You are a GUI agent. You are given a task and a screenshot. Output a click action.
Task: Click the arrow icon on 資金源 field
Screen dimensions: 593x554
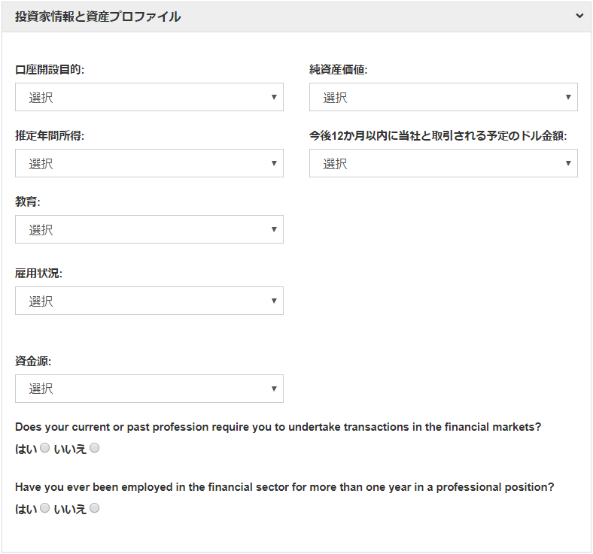(x=275, y=389)
